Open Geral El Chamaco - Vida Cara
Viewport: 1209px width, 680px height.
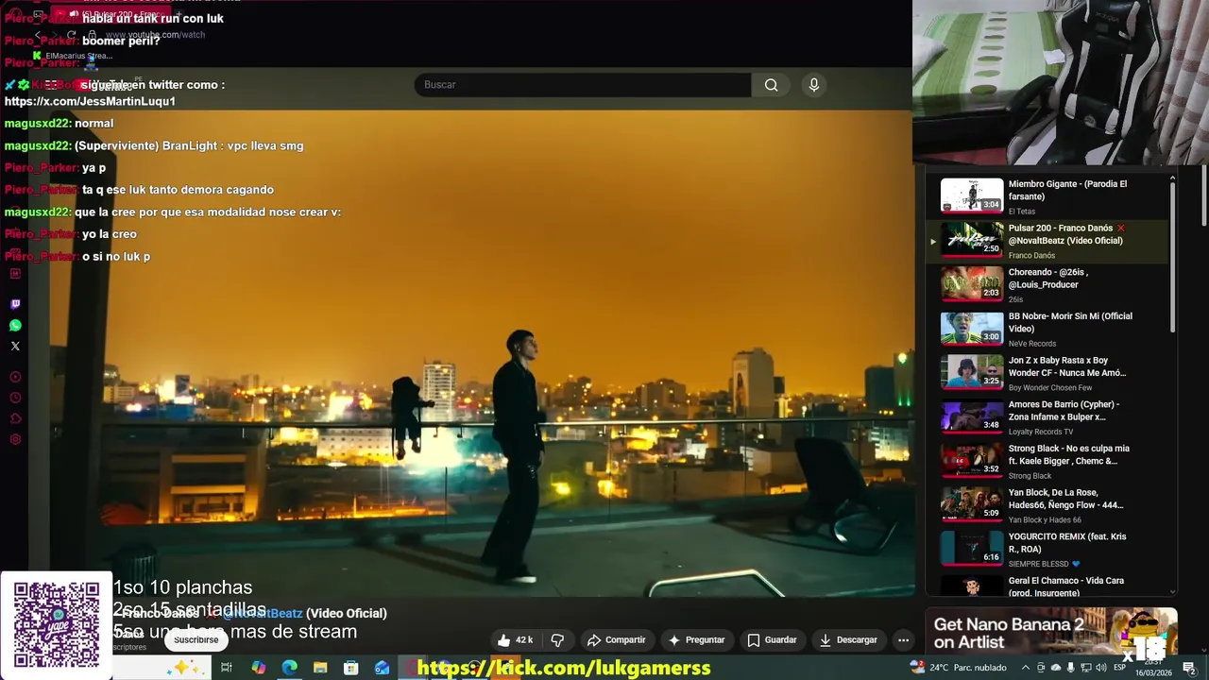click(x=1047, y=586)
